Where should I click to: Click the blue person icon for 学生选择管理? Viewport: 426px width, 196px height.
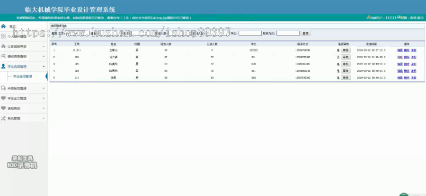pos(3,67)
